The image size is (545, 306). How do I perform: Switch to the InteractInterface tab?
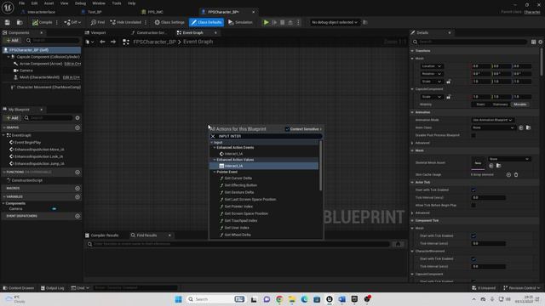tap(41, 12)
